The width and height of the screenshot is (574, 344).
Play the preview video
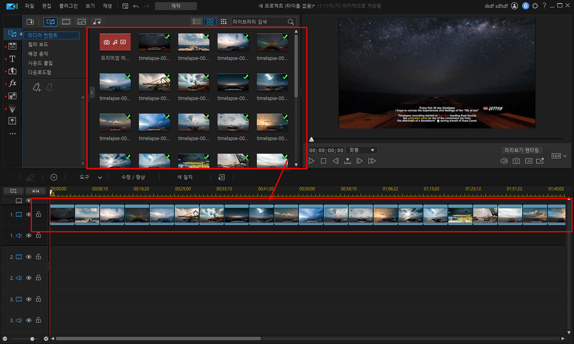tap(311, 161)
